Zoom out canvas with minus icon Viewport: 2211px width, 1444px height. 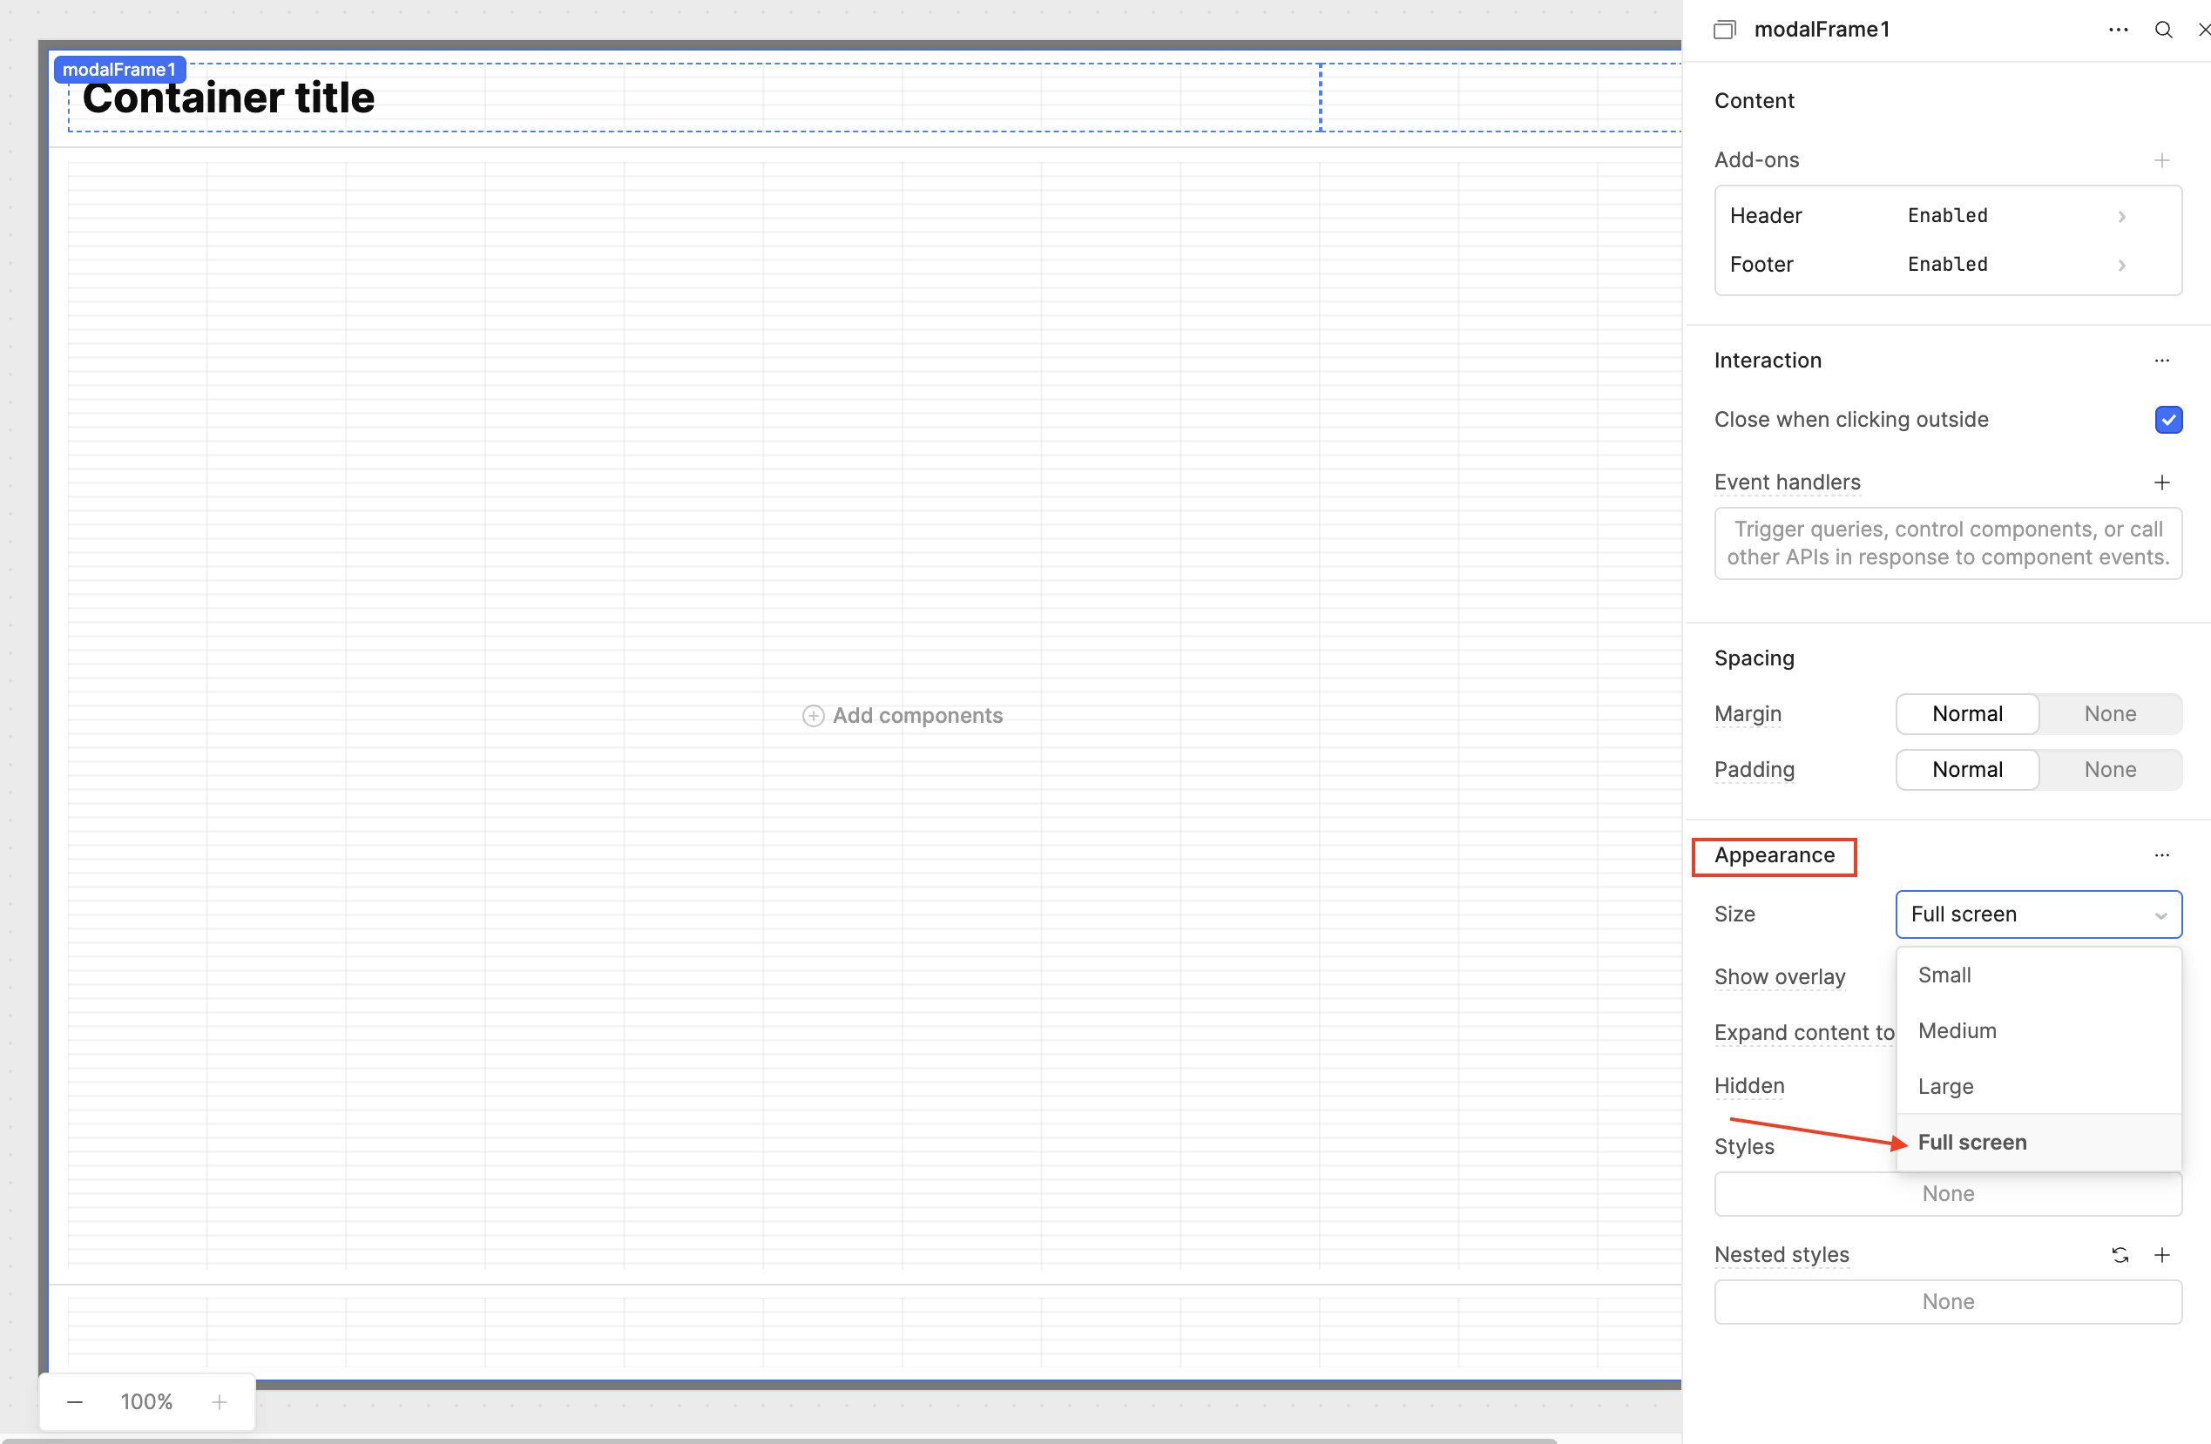pos(75,1401)
